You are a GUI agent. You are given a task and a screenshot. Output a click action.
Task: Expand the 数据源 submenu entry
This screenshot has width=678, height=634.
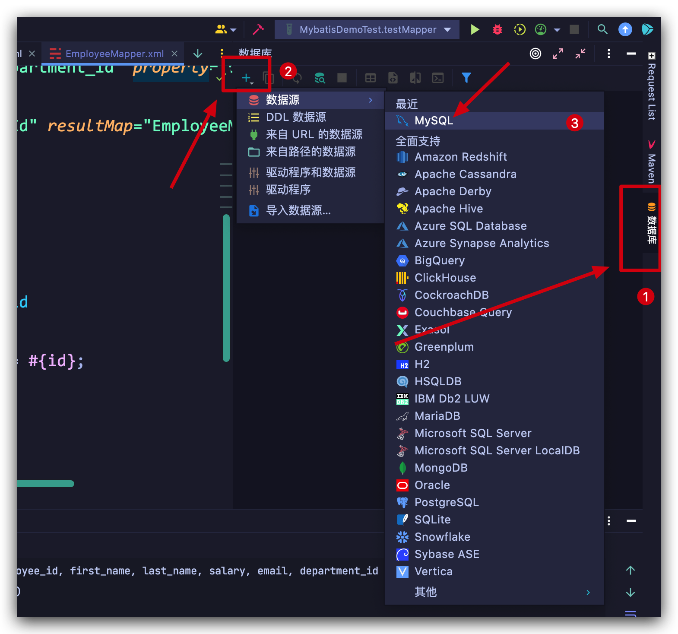pos(310,100)
